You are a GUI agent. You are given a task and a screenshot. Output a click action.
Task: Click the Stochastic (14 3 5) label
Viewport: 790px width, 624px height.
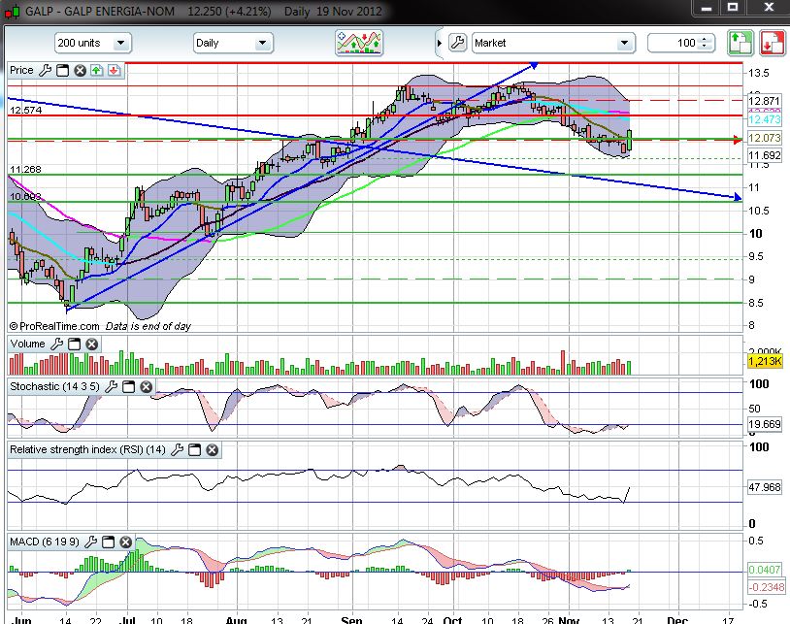coord(55,386)
